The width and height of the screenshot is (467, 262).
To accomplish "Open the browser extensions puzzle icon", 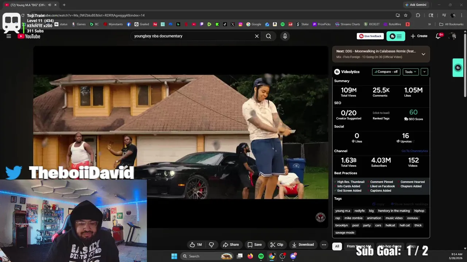I will tap(418, 15).
